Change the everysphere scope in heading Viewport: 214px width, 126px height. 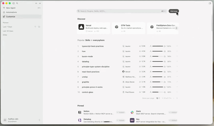pyautogui.click(x=99, y=40)
